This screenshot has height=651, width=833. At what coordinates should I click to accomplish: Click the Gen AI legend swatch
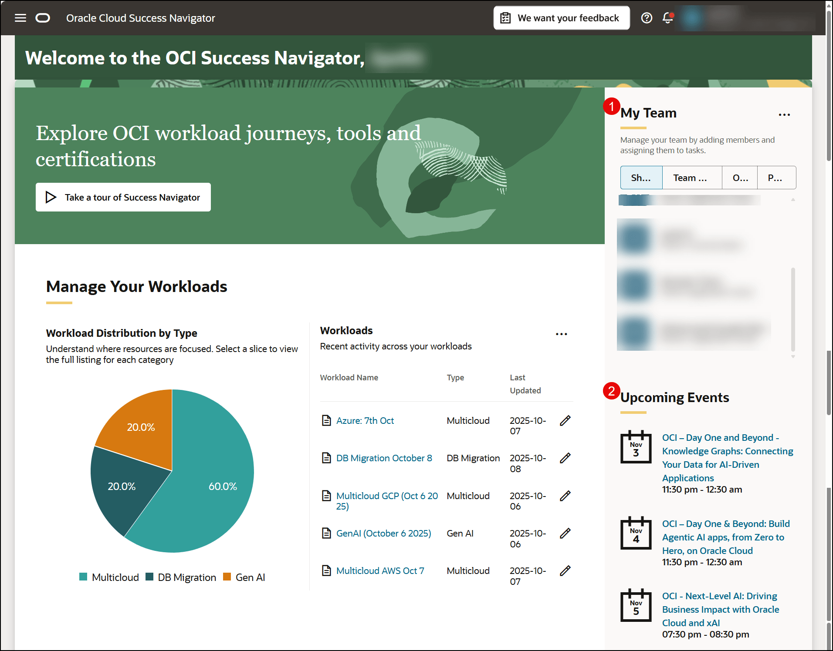pyautogui.click(x=227, y=577)
